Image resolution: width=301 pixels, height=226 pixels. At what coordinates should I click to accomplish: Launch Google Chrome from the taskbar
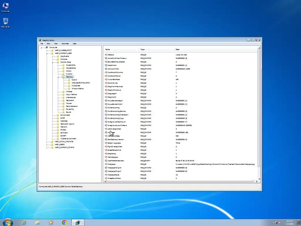tap(64, 222)
